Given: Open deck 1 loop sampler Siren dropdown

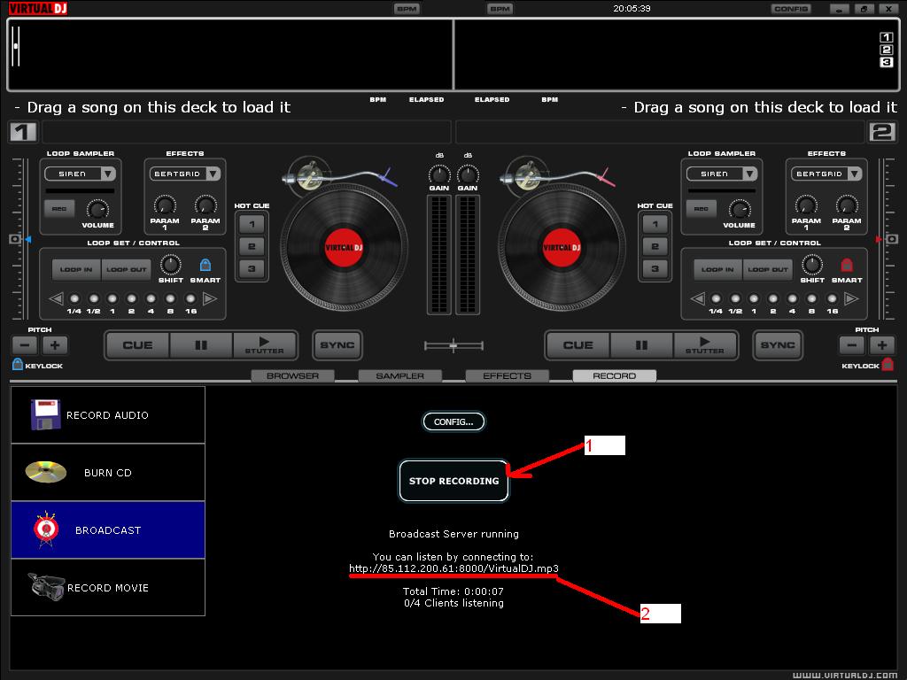Looking at the screenshot, I should 108,174.
